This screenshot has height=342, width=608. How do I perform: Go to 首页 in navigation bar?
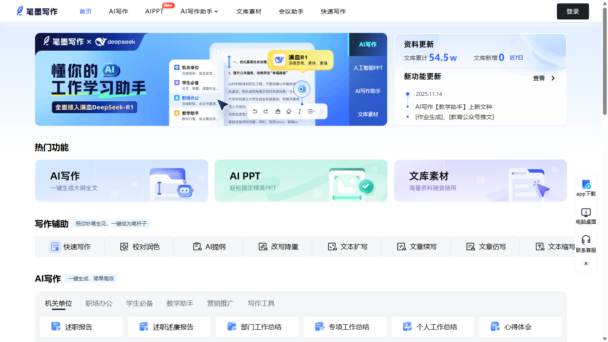(x=86, y=11)
